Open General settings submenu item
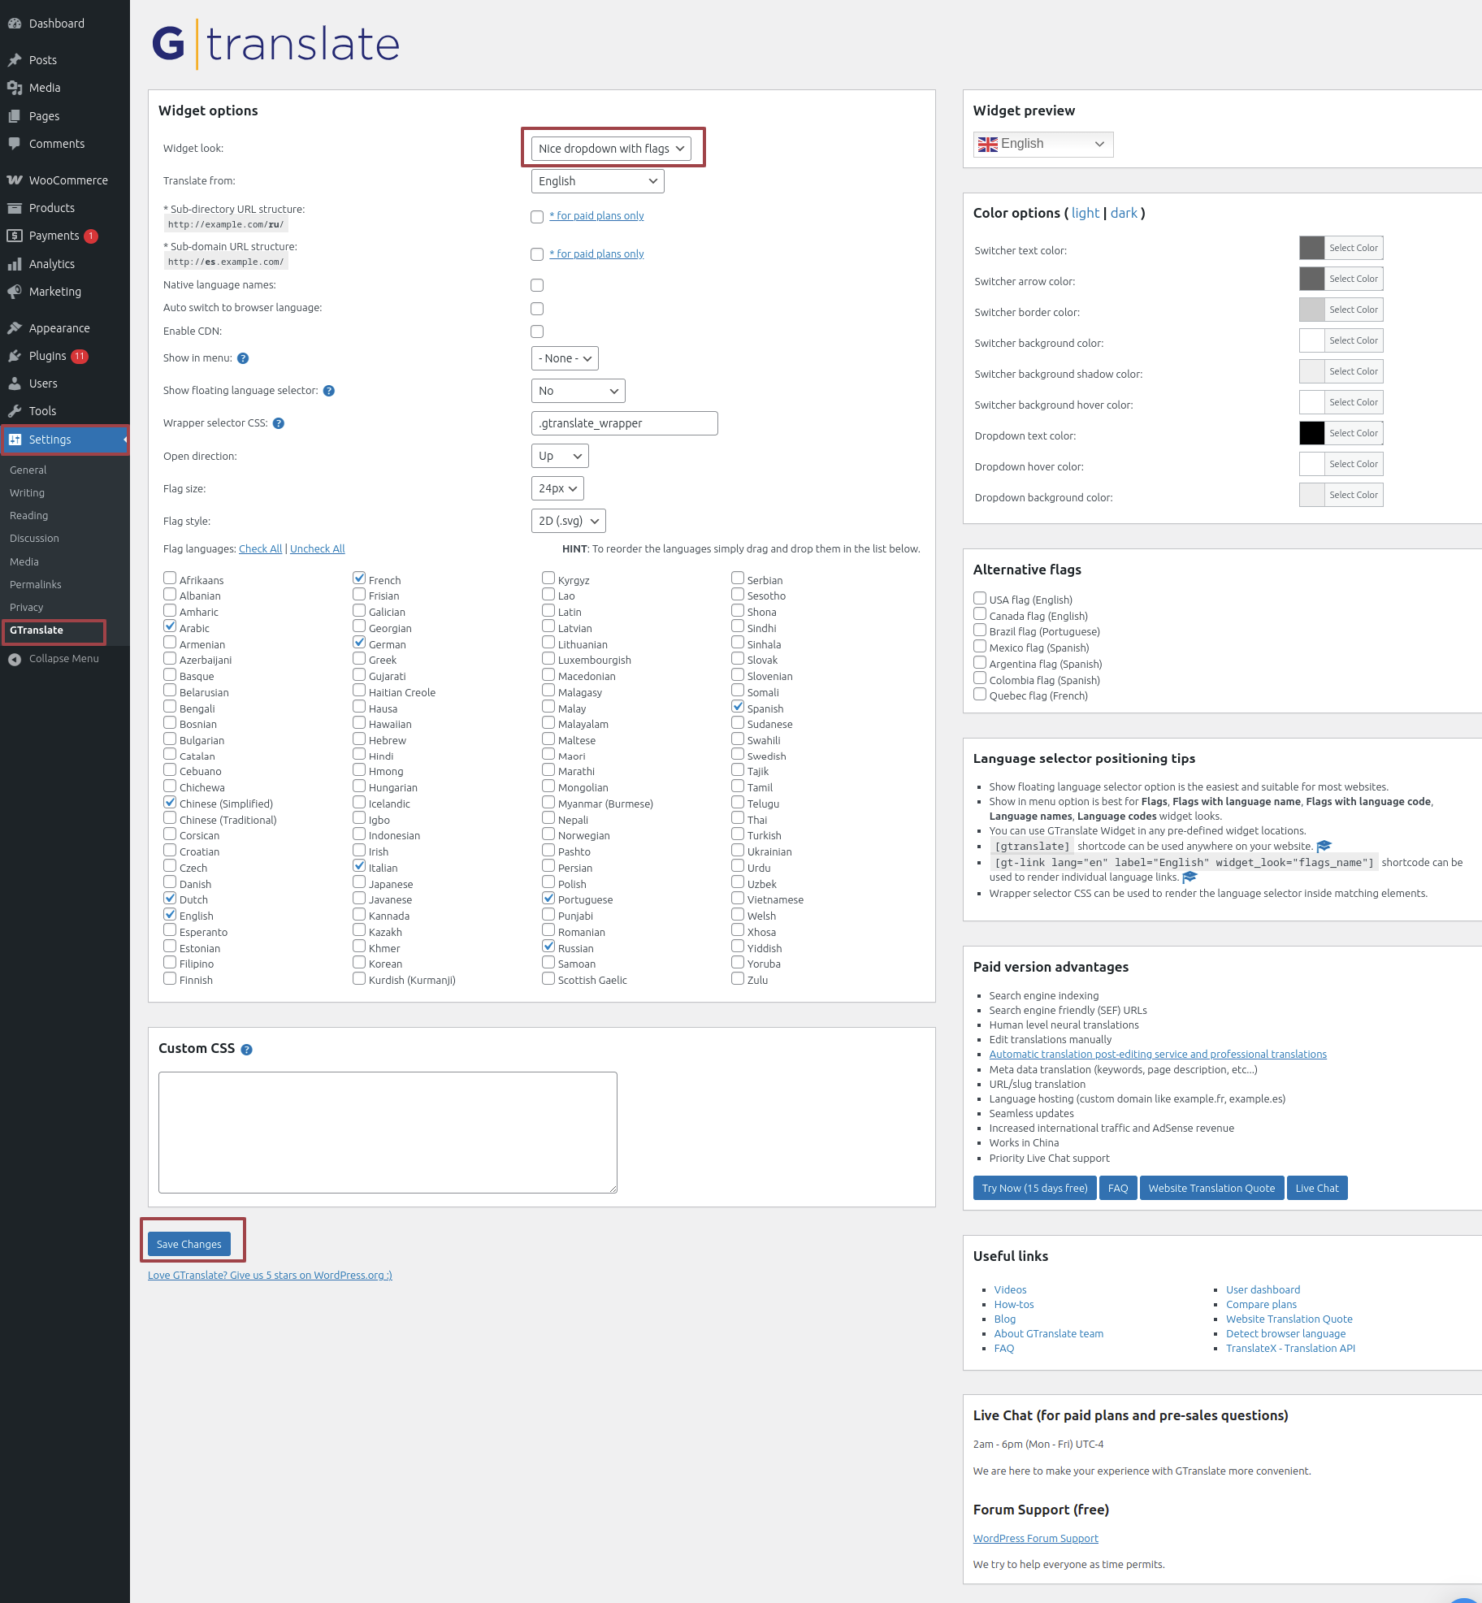The height and width of the screenshot is (1603, 1482). (x=28, y=470)
